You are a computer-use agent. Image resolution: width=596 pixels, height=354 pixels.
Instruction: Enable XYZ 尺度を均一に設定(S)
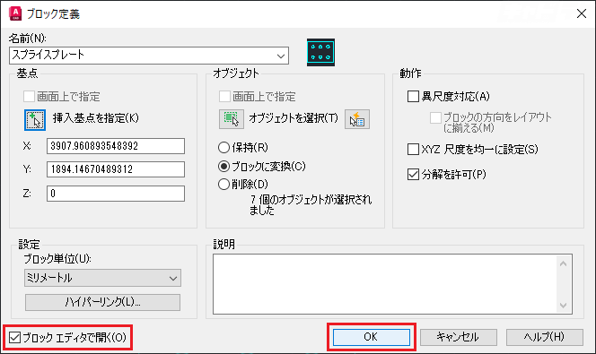[x=413, y=149]
